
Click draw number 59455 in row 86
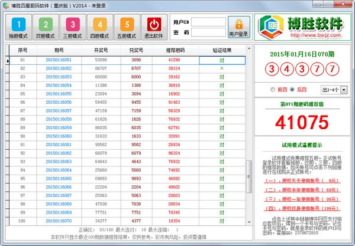click(x=101, y=102)
